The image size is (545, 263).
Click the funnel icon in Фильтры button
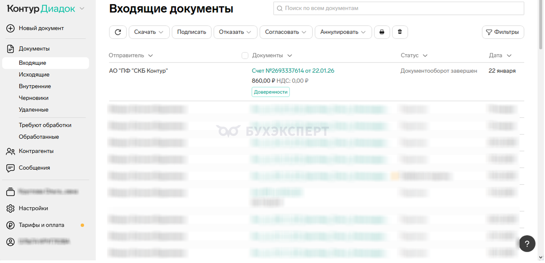[489, 32]
